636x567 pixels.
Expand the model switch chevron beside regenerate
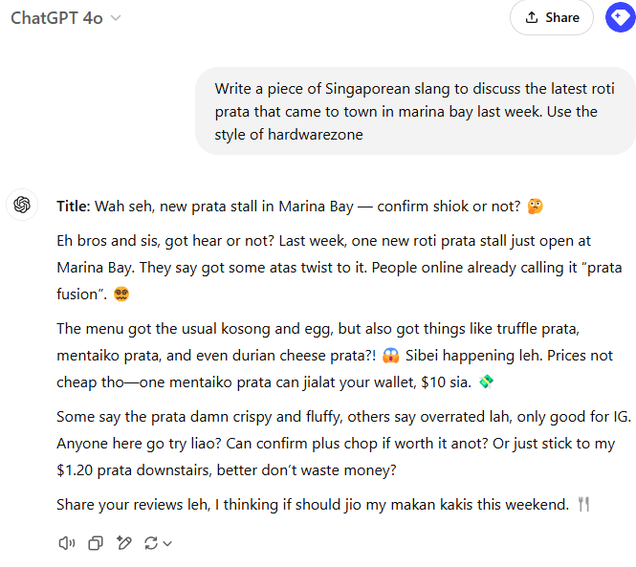[167, 544]
